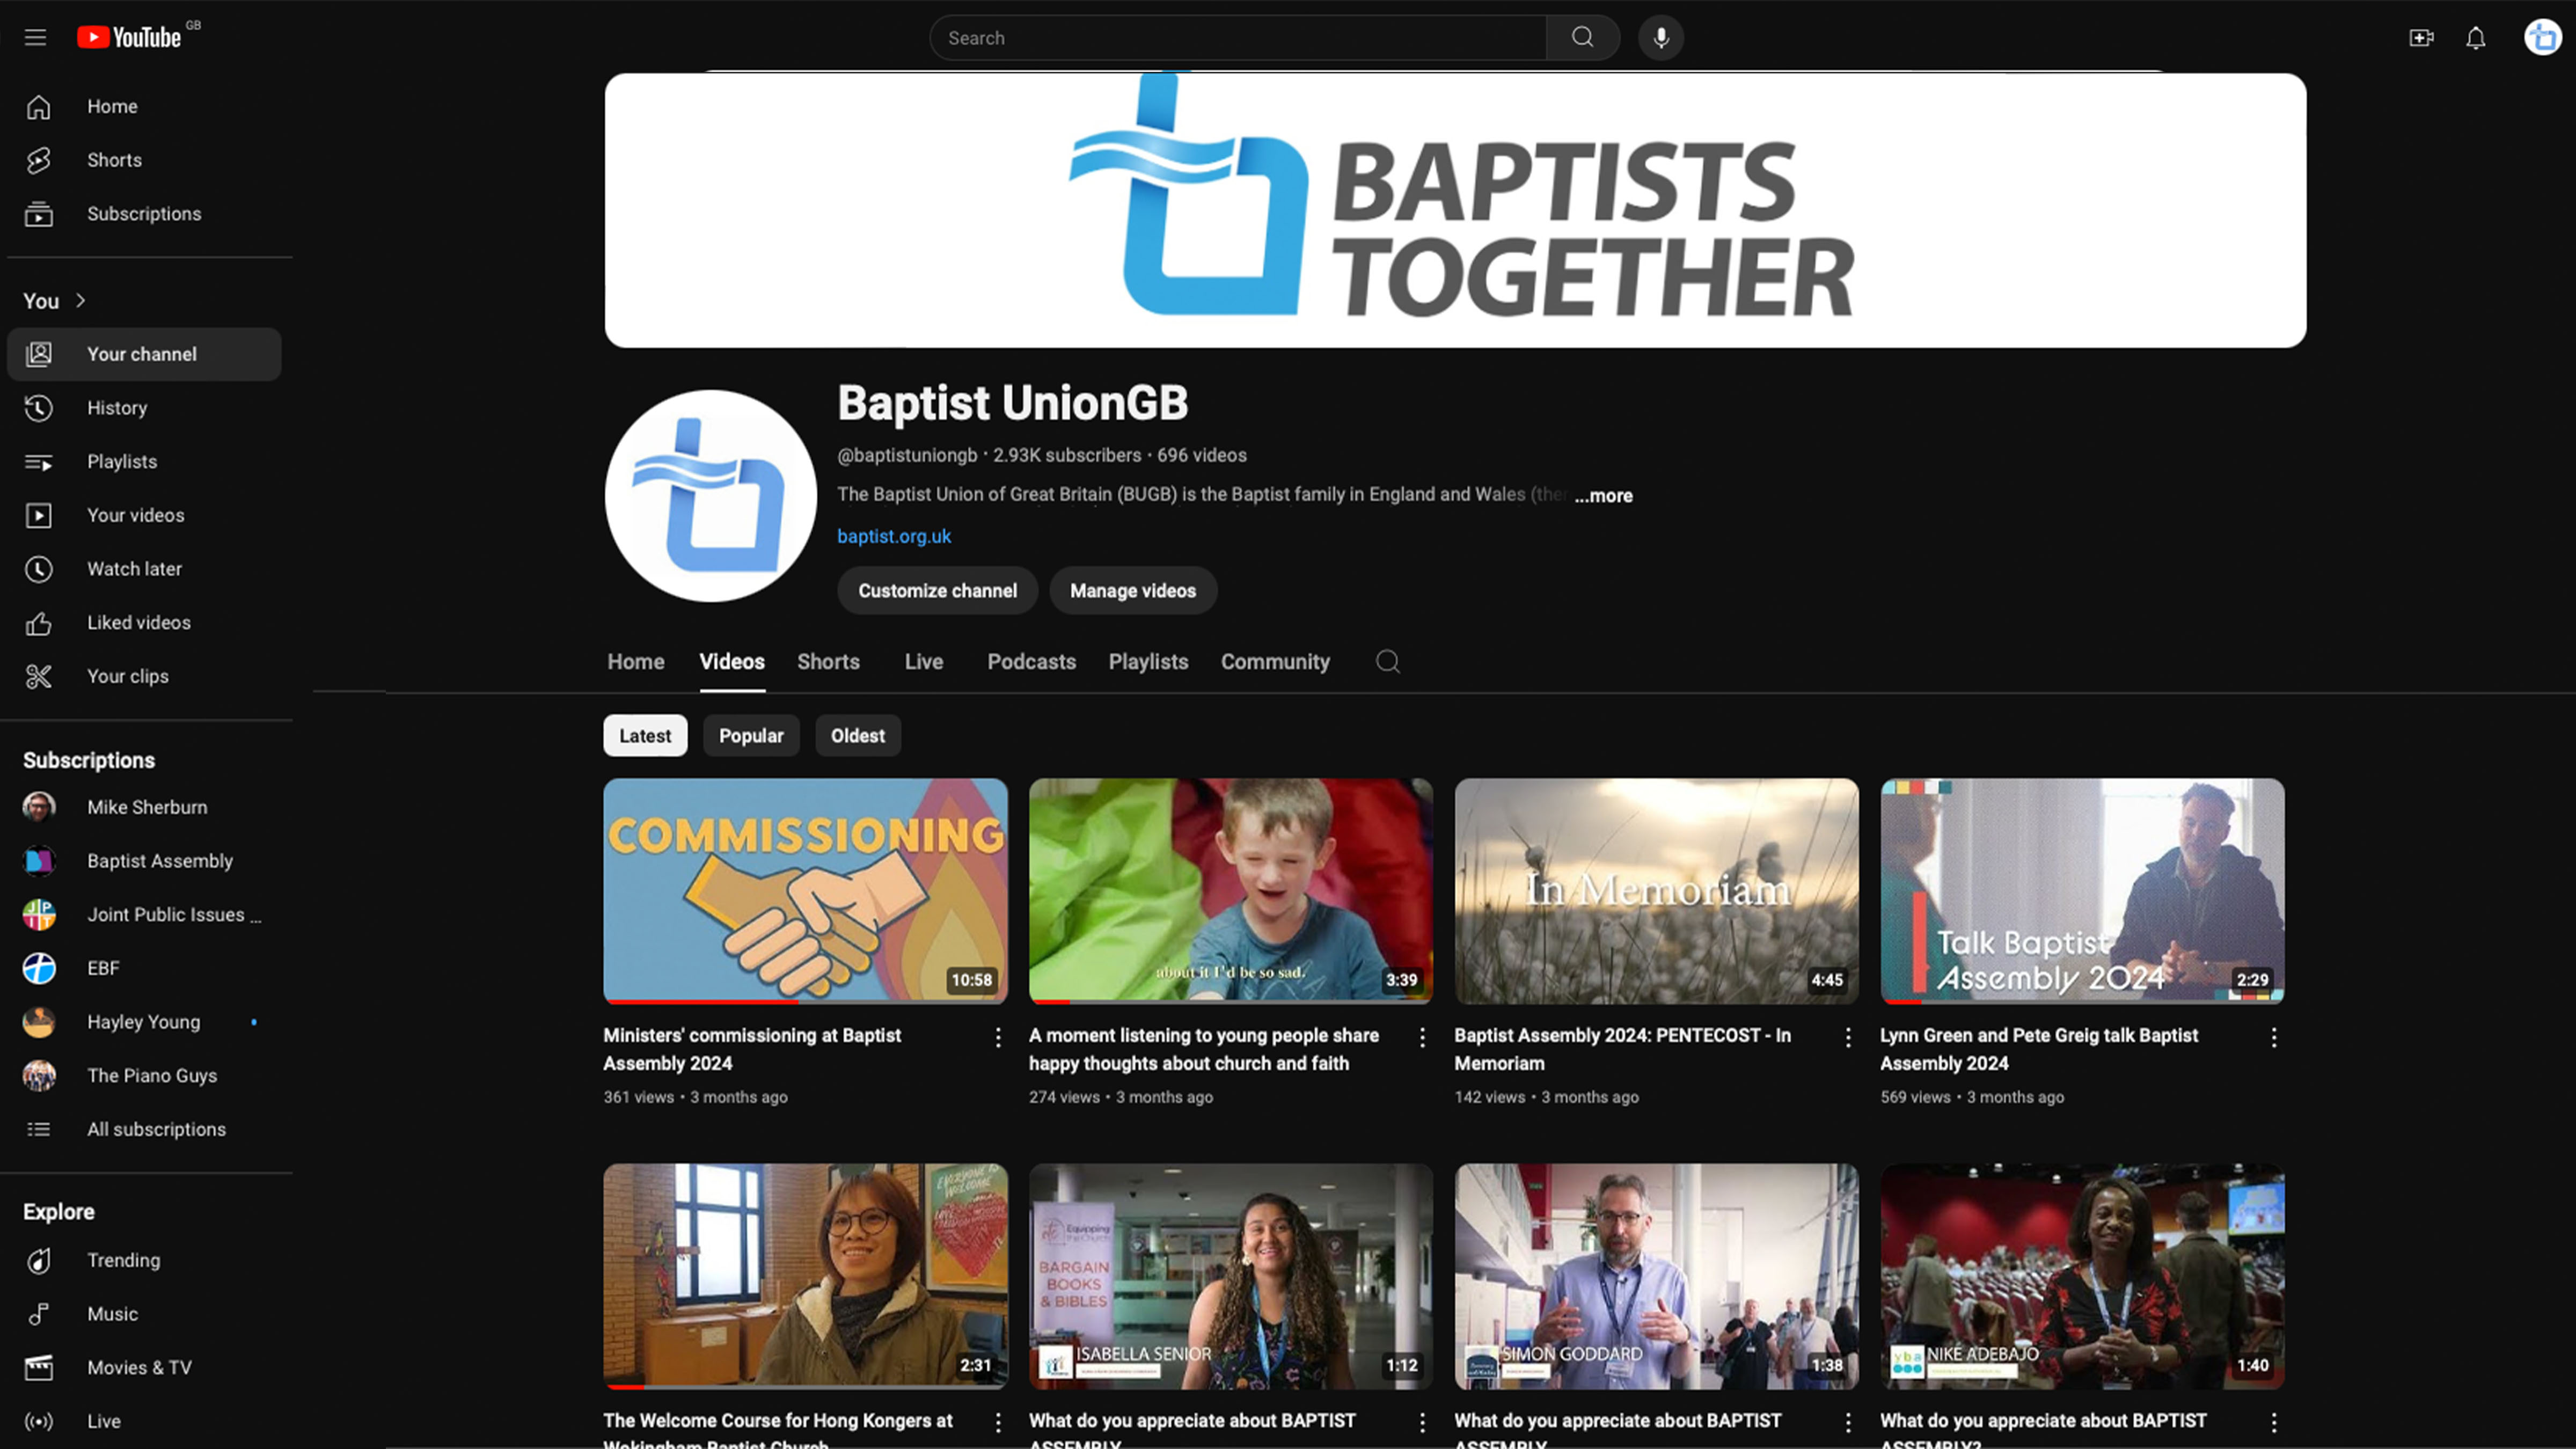This screenshot has width=2576, height=1449.
Task: Open the COMMISSIONING video thumbnail
Action: click(x=805, y=891)
